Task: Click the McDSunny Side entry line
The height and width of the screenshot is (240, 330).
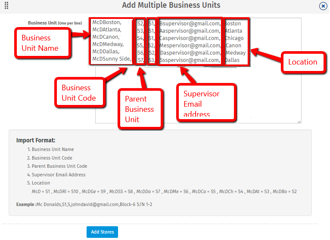Action: click(x=112, y=59)
